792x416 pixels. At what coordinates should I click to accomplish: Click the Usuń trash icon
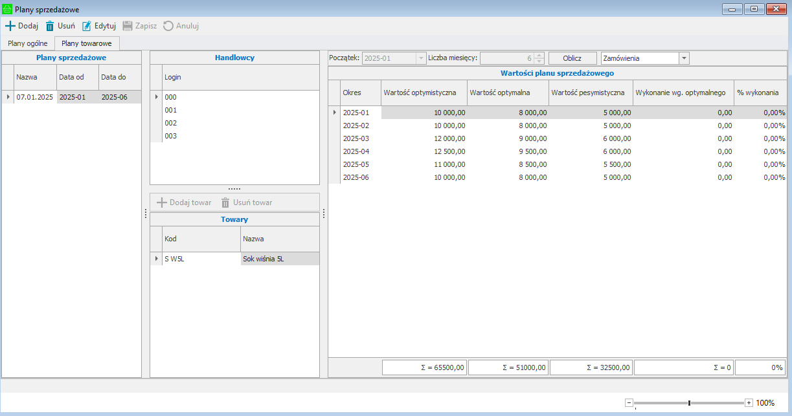50,27
